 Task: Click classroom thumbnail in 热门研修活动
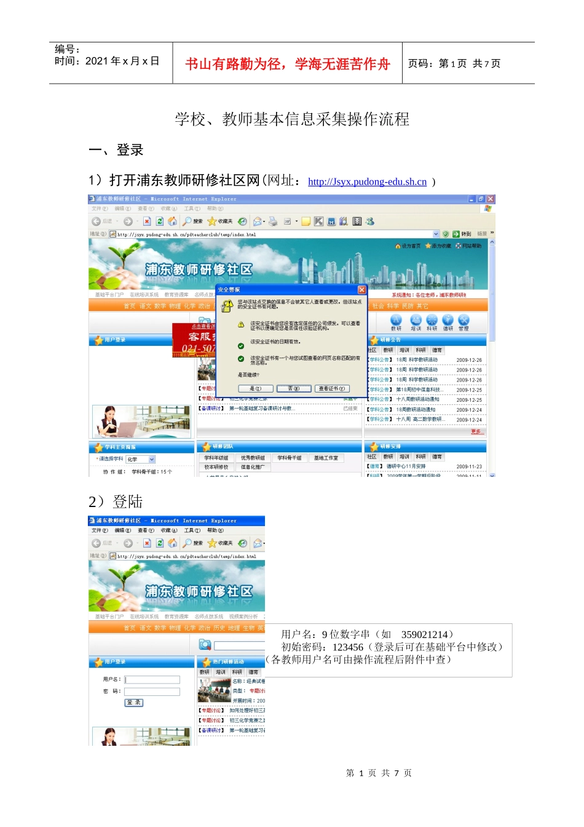click(x=213, y=690)
